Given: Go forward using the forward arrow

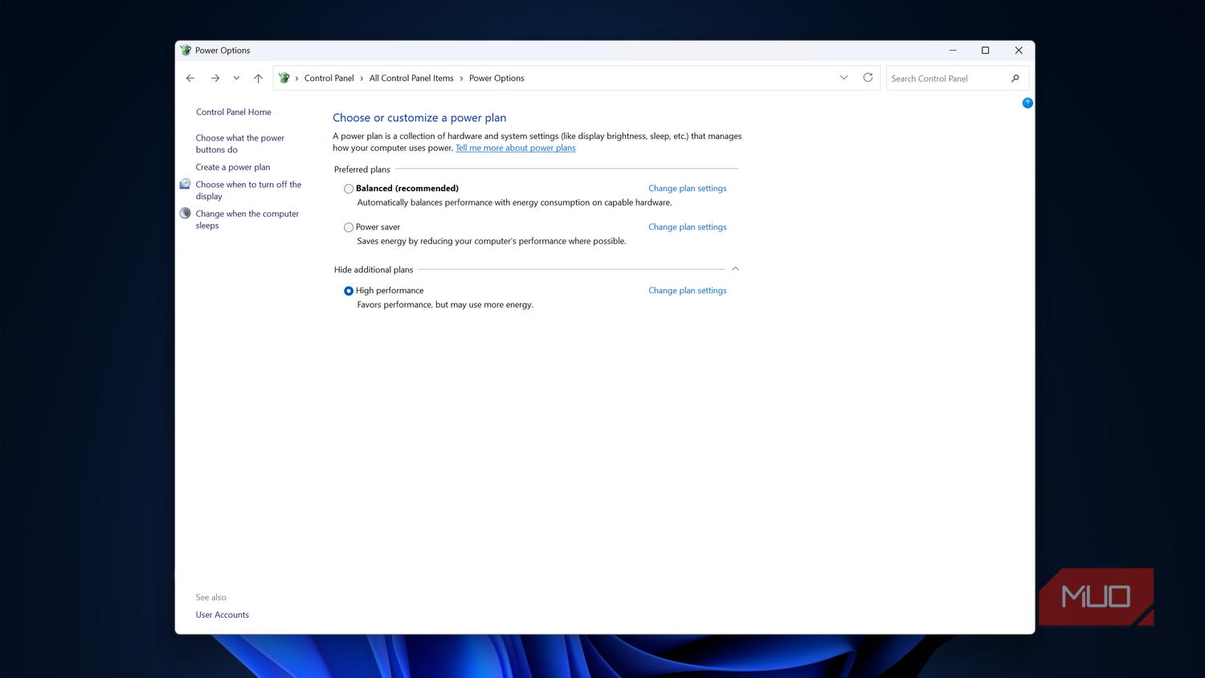Looking at the screenshot, I should click(x=214, y=78).
